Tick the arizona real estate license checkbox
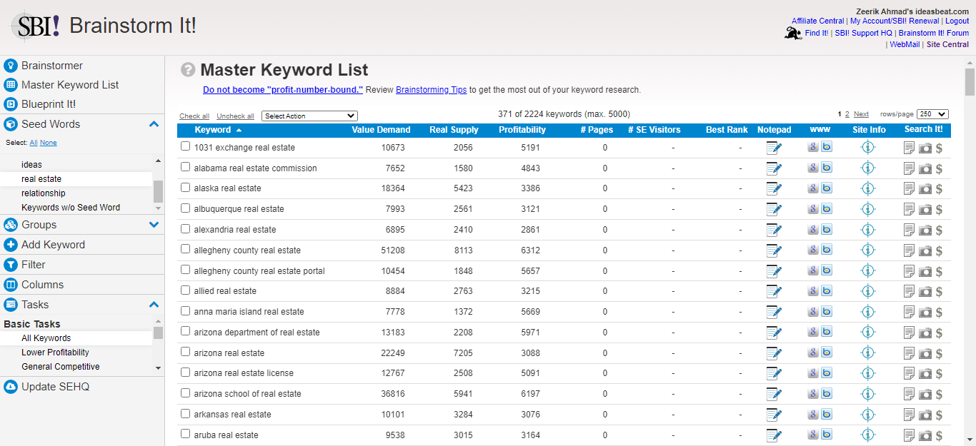976x446 pixels. pos(186,372)
